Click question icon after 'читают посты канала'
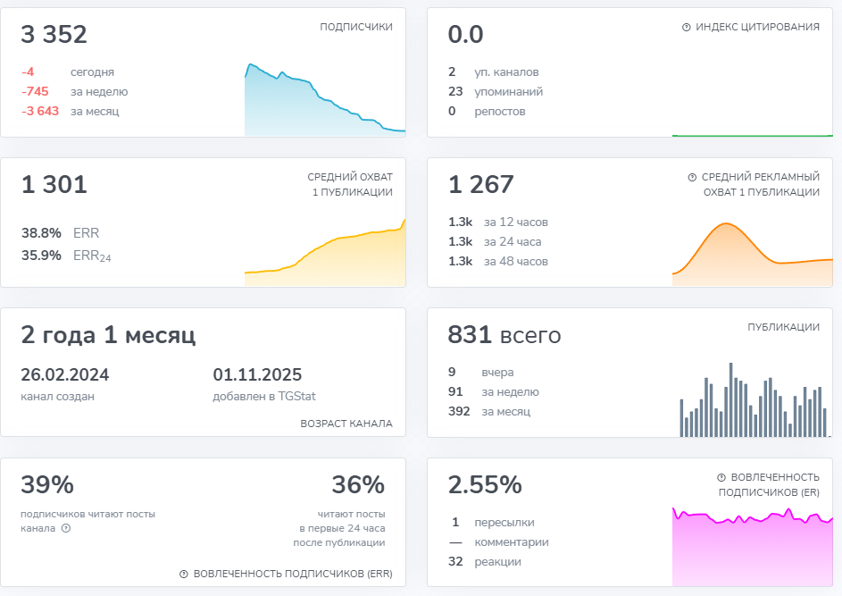Image resolution: width=842 pixels, height=596 pixels. pos(65,528)
